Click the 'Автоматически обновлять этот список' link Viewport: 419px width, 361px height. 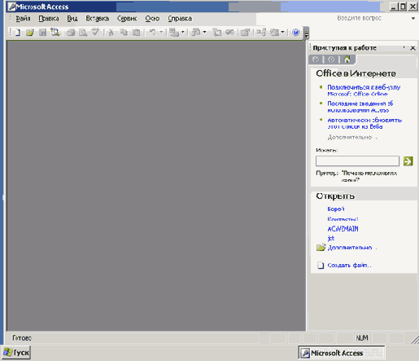(x=364, y=123)
